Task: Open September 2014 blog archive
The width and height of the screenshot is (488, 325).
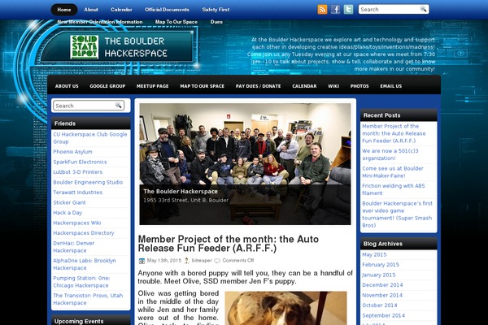Action: click(383, 315)
